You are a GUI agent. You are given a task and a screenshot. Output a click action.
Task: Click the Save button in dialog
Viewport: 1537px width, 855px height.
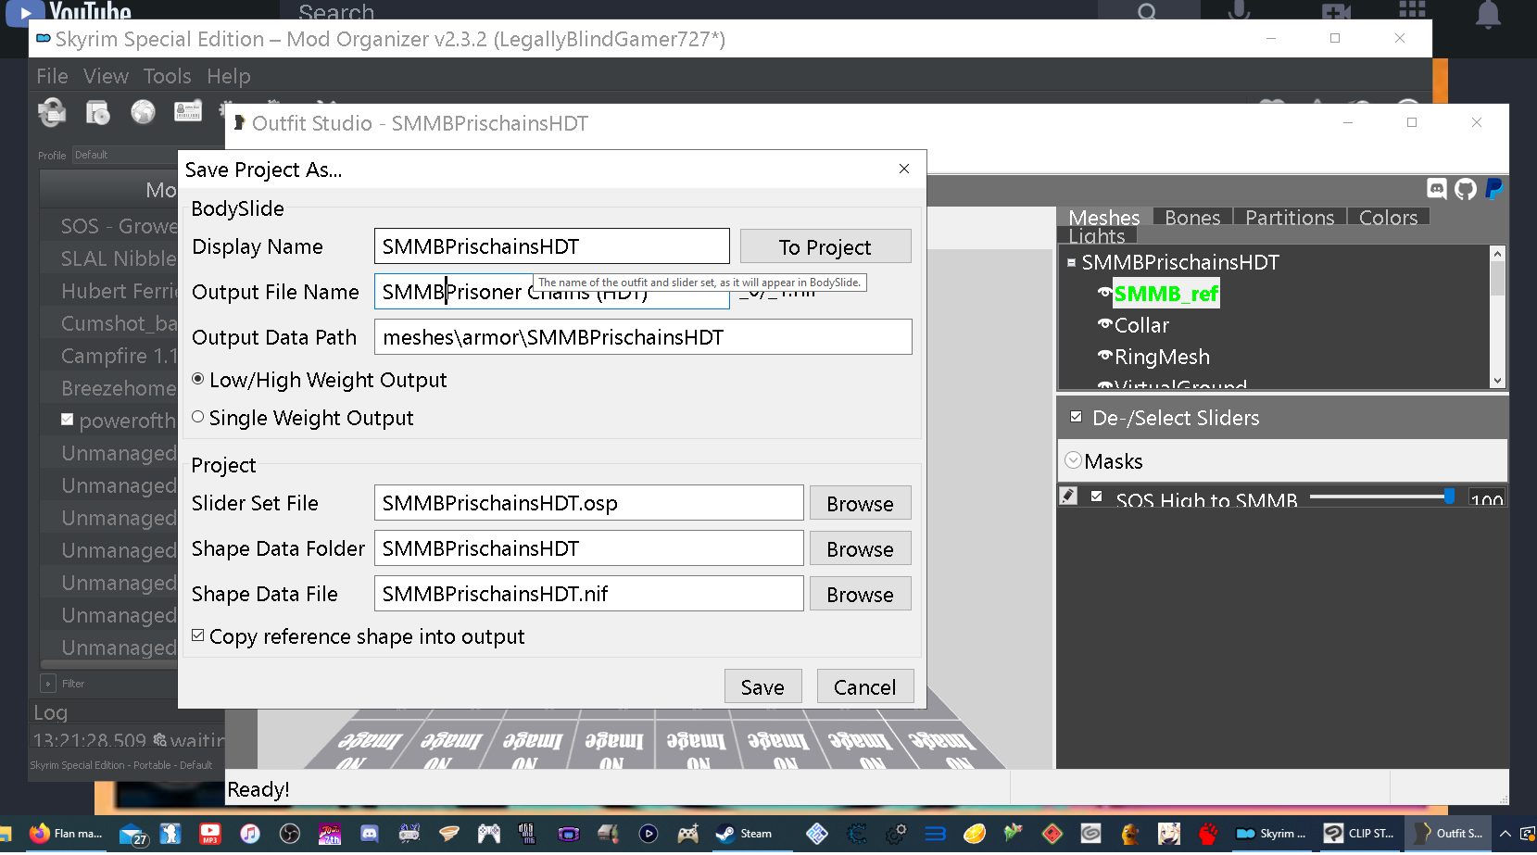762,686
